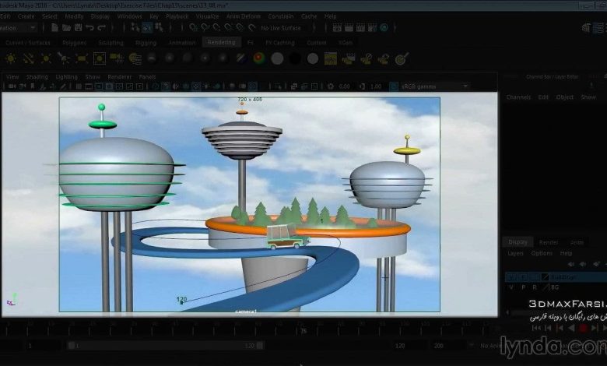
Task: Open the panel Lighting menu
Action: [x=67, y=76]
